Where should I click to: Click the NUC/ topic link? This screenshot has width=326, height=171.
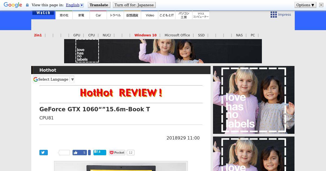pyautogui.click(x=107, y=35)
